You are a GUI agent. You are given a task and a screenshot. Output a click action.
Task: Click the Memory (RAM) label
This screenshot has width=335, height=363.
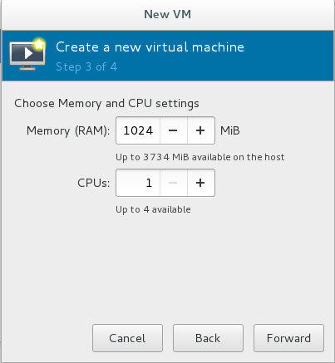[x=68, y=130]
